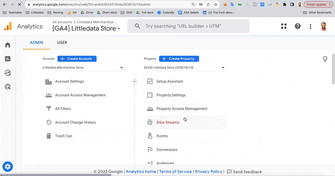The image size is (335, 176).
Task: Open the Terms of Service link
Action: click(176, 172)
